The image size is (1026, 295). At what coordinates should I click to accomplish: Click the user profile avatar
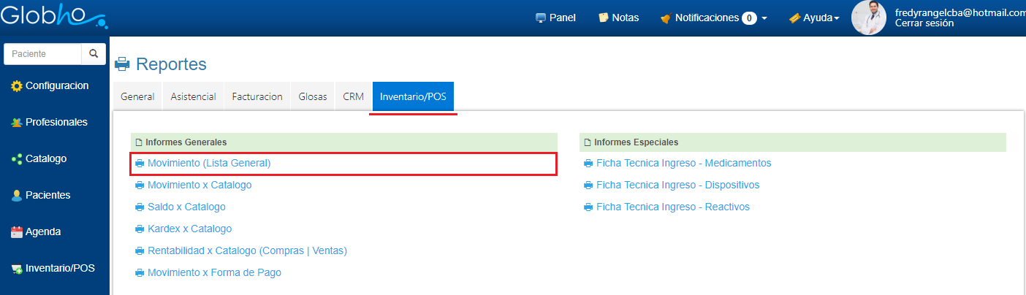[869, 18]
